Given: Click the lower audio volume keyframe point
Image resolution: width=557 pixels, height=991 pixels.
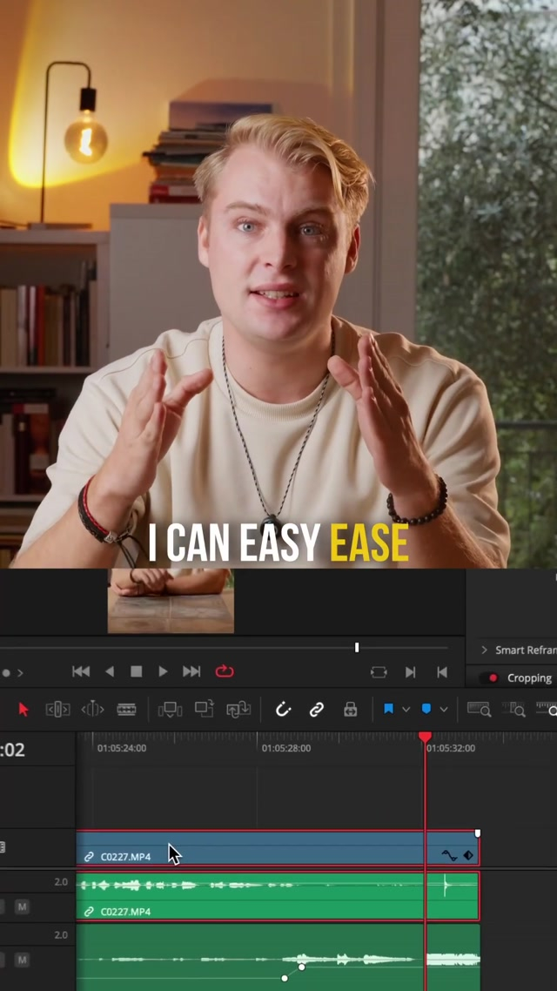Looking at the screenshot, I should click(285, 978).
